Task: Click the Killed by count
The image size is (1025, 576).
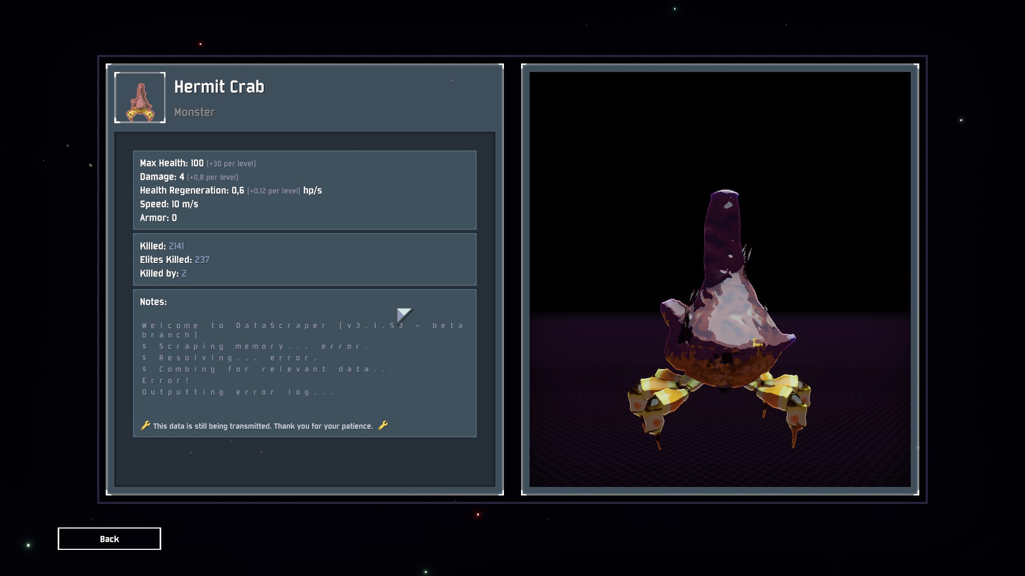Action: pos(184,274)
